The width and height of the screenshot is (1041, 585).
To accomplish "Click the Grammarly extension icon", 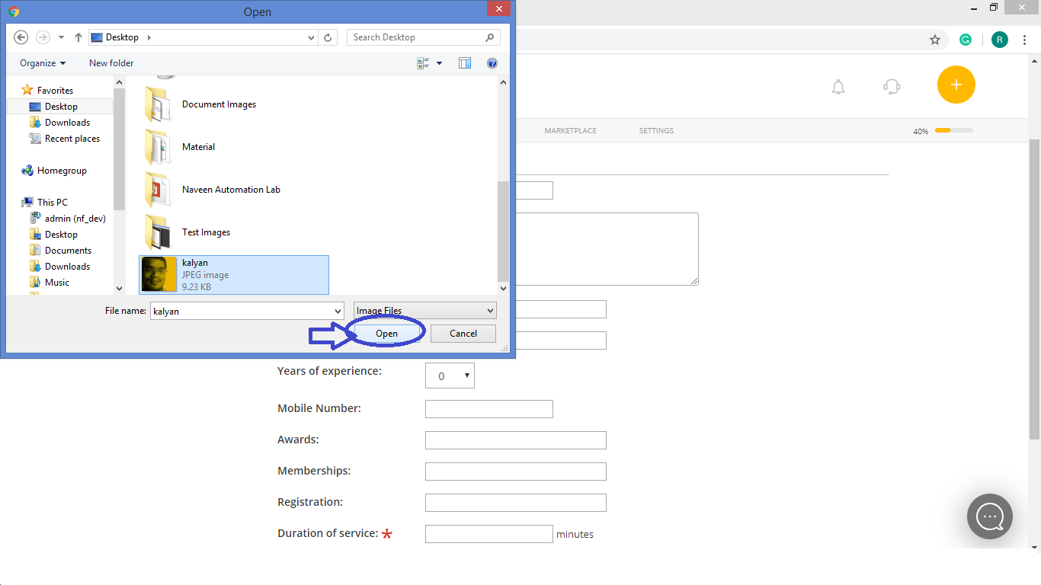I will pos(966,38).
